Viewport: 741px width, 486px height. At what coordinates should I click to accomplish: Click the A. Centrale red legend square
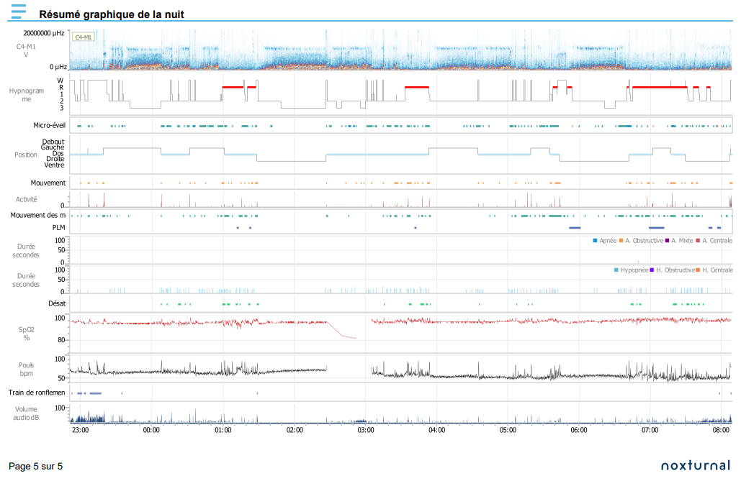(698, 241)
